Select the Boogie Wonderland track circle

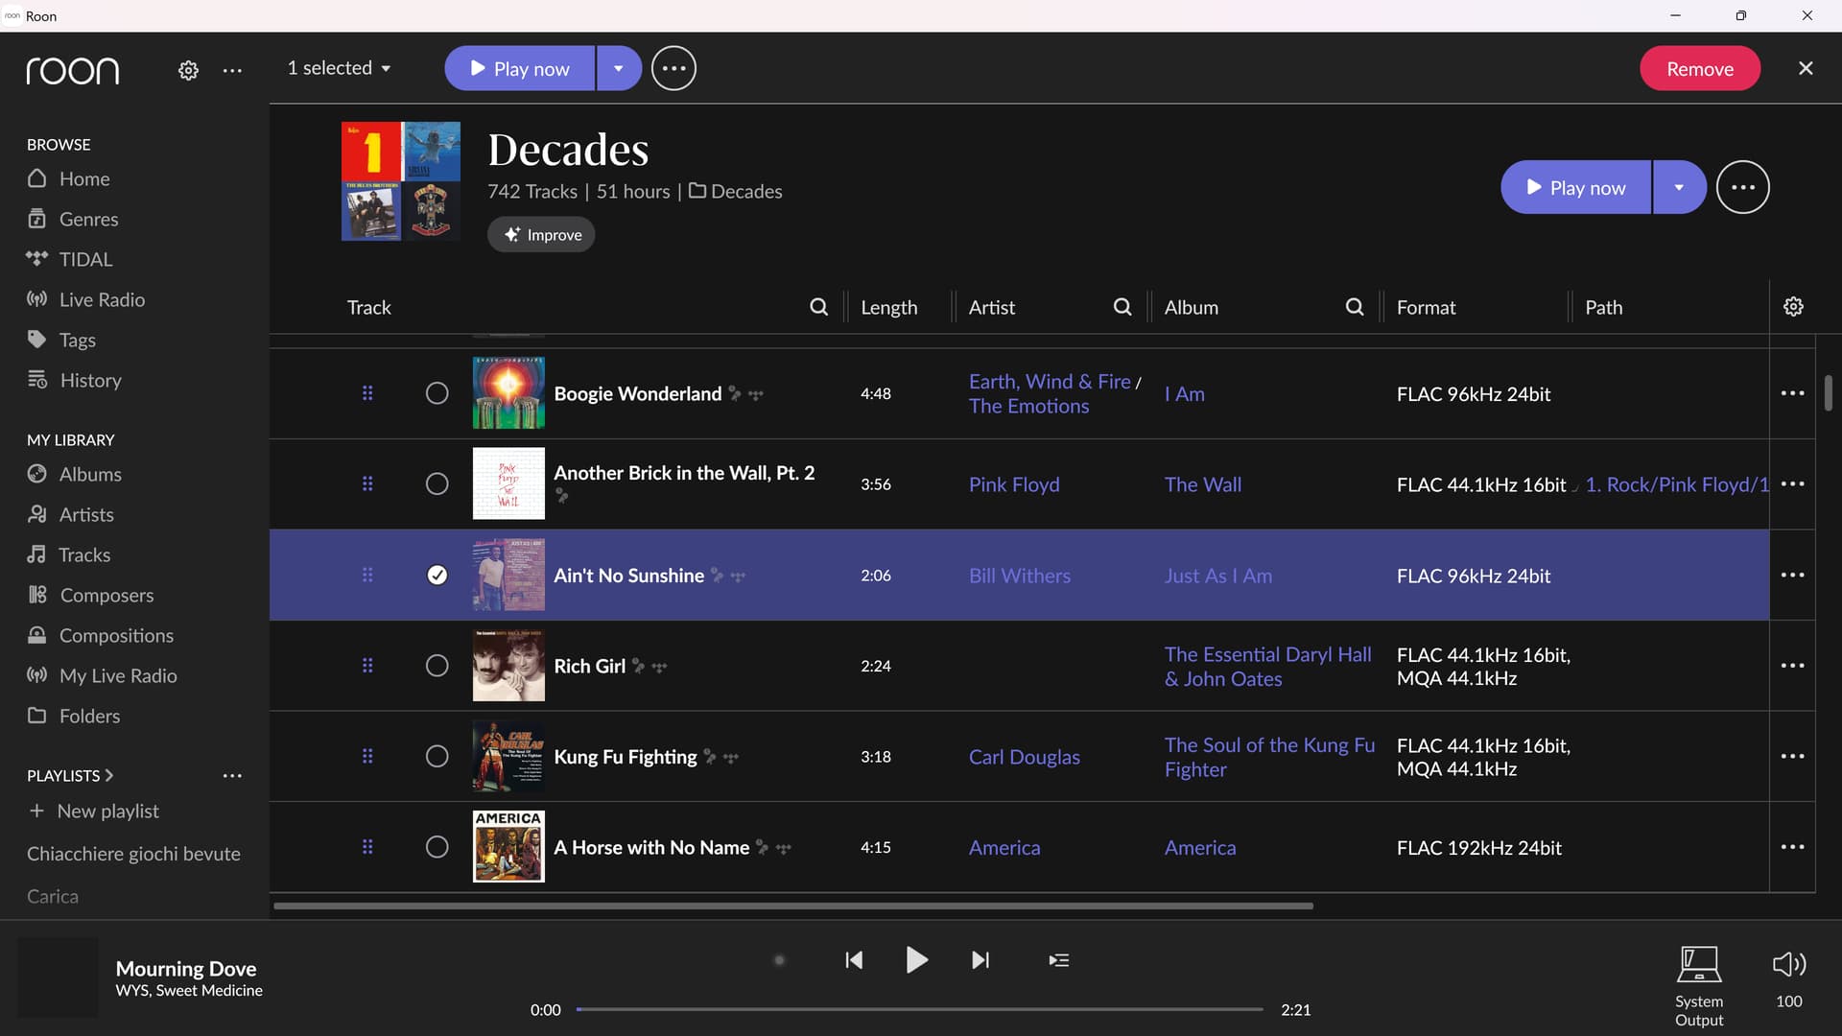tap(437, 392)
